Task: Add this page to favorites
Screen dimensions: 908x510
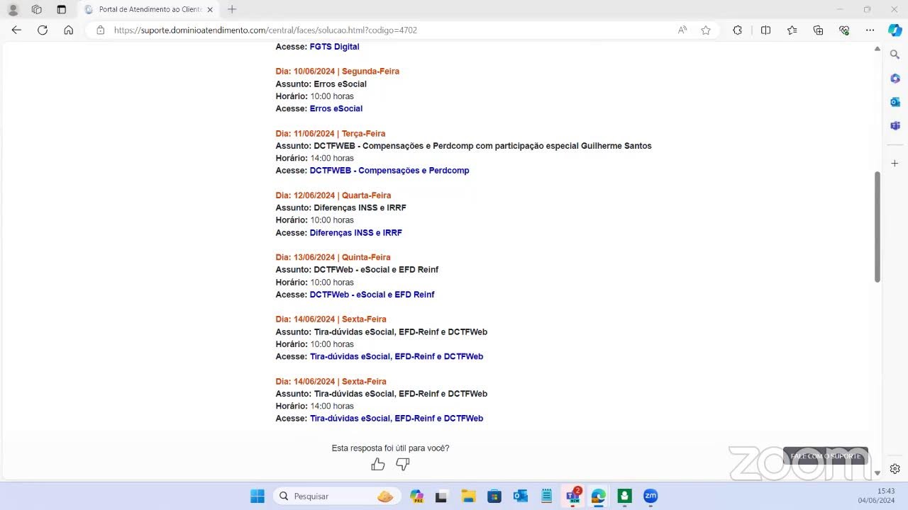Action: [706, 30]
